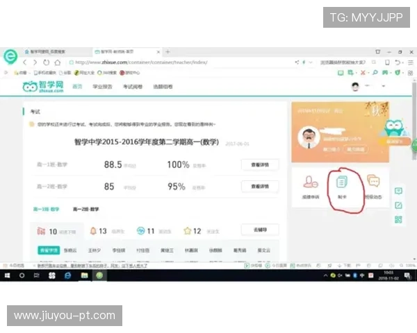Open the Windows Start menu
417x333 pixels.
click(7, 275)
